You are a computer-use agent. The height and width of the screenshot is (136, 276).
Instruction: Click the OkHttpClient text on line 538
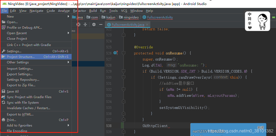[155, 126]
